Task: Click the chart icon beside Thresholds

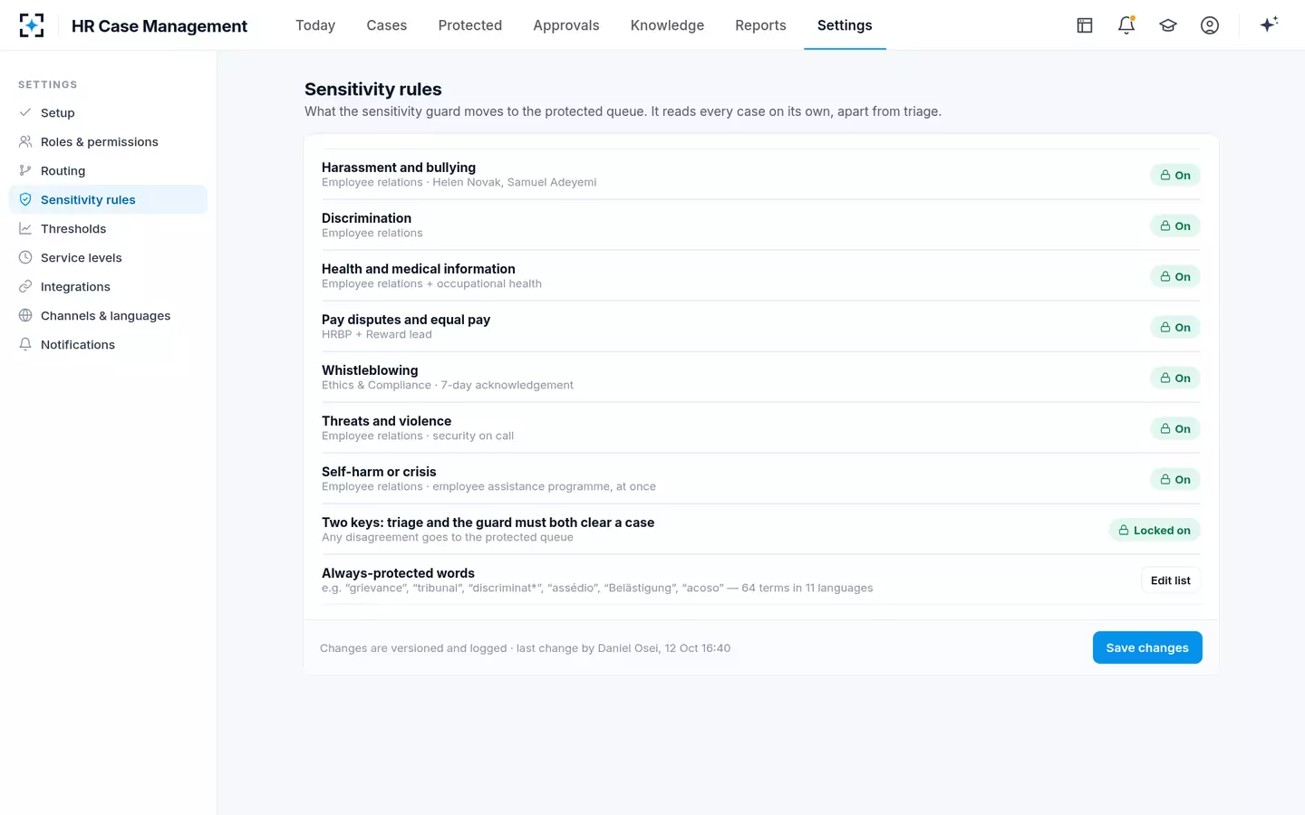Action: [25, 228]
